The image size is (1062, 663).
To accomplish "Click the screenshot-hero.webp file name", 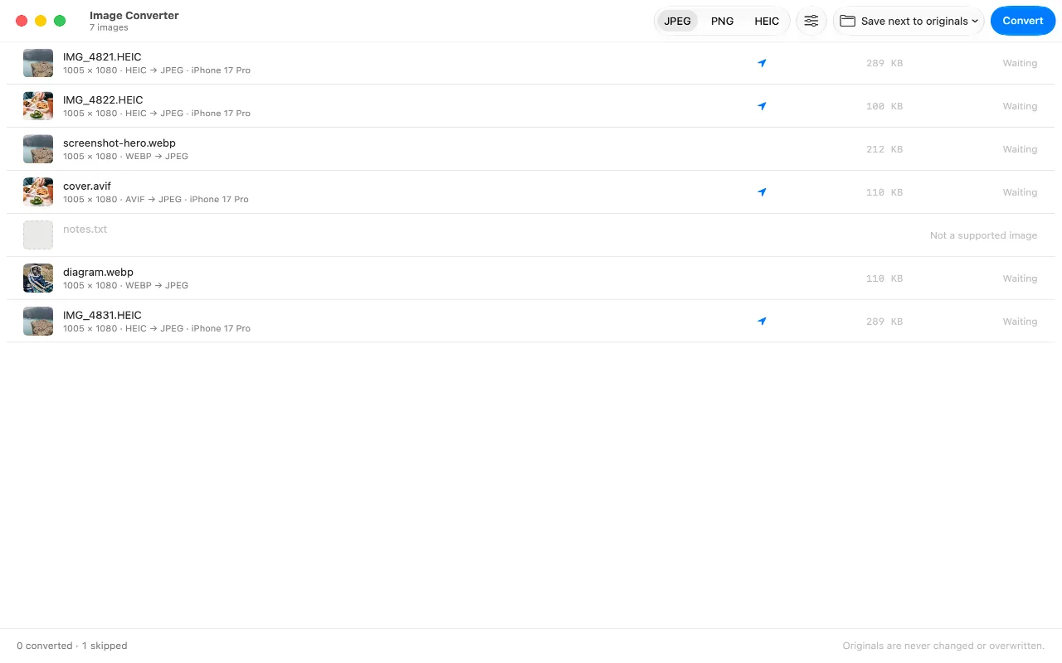I will [119, 143].
